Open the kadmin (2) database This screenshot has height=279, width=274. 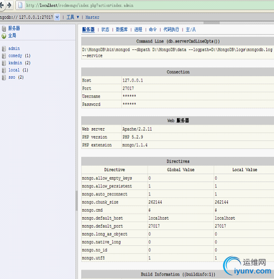click(x=19, y=63)
